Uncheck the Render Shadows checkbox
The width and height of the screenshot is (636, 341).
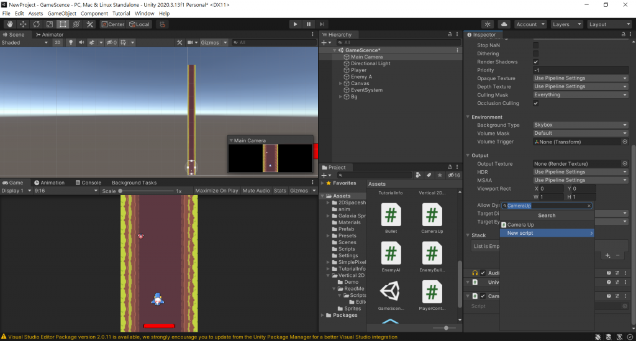pos(536,62)
